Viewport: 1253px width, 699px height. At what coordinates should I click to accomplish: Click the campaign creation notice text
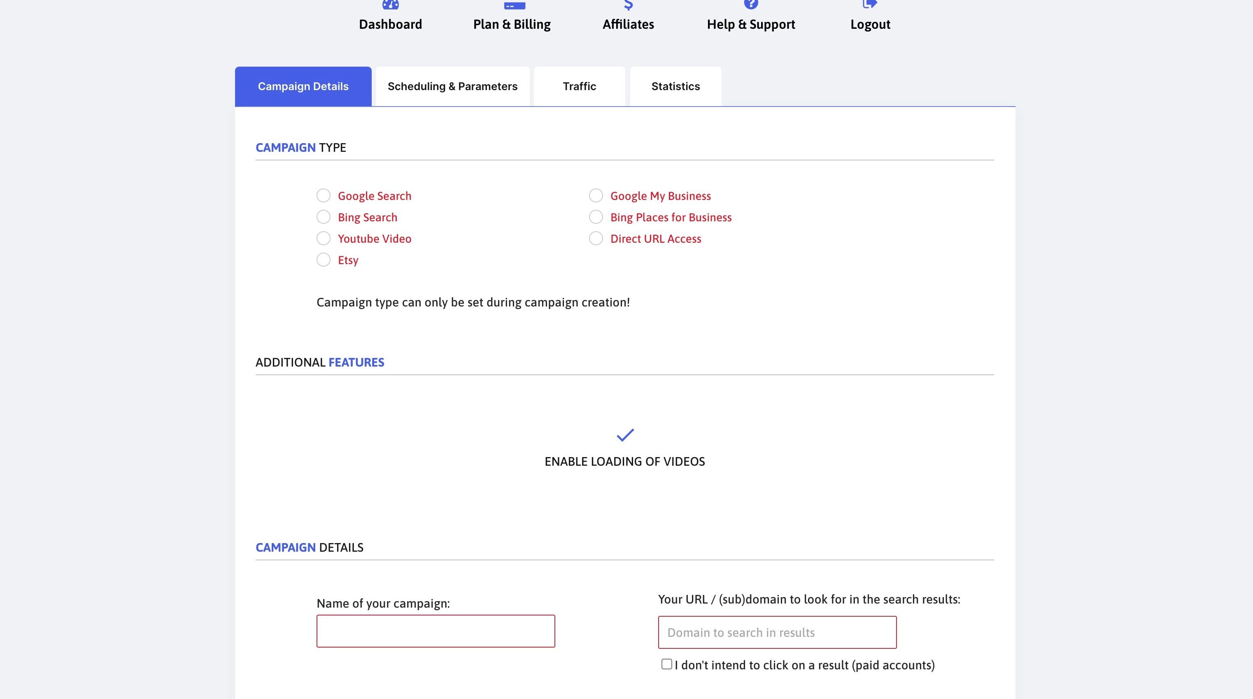tap(473, 303)
